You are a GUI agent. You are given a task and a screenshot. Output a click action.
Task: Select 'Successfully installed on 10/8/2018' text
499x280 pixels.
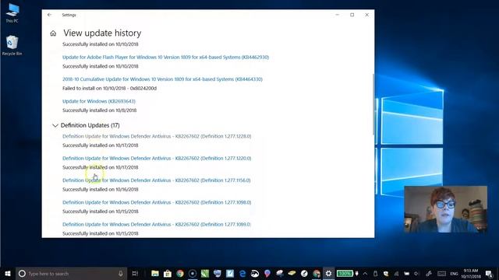(x=100, y=110)
